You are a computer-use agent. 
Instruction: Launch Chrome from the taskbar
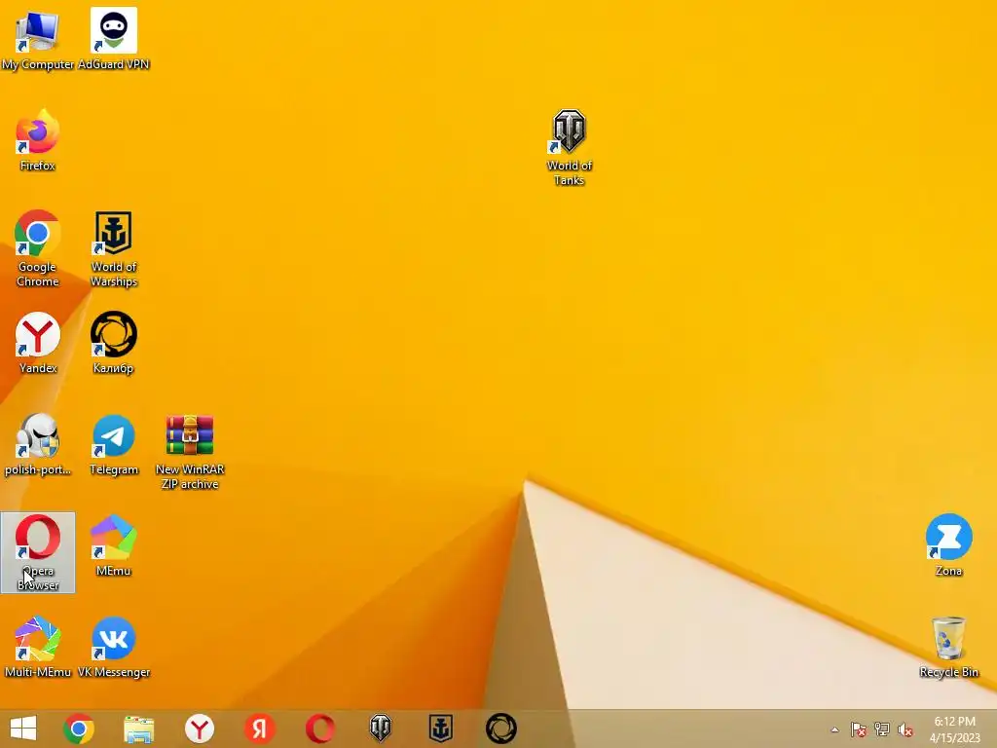pos(79,729)
